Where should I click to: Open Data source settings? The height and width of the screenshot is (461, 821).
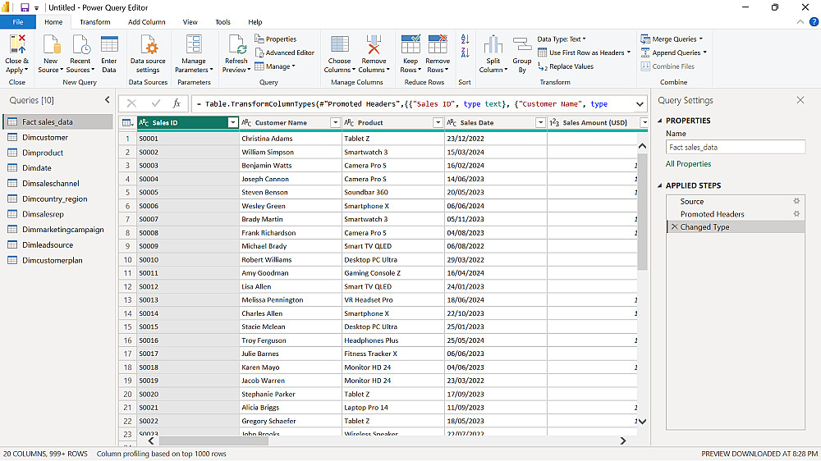point(148,45)
